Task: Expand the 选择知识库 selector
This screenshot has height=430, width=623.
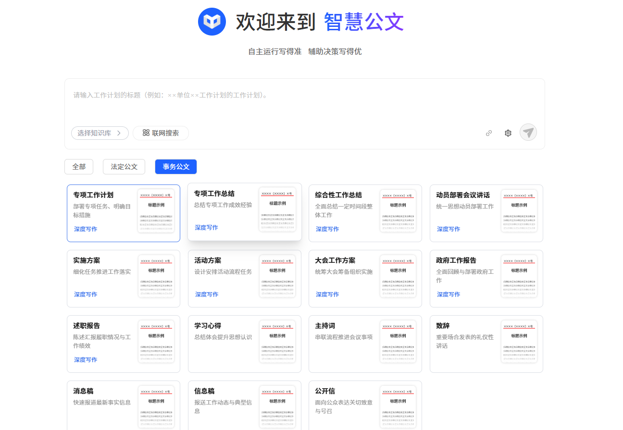Action: click(x=100, y=133)
